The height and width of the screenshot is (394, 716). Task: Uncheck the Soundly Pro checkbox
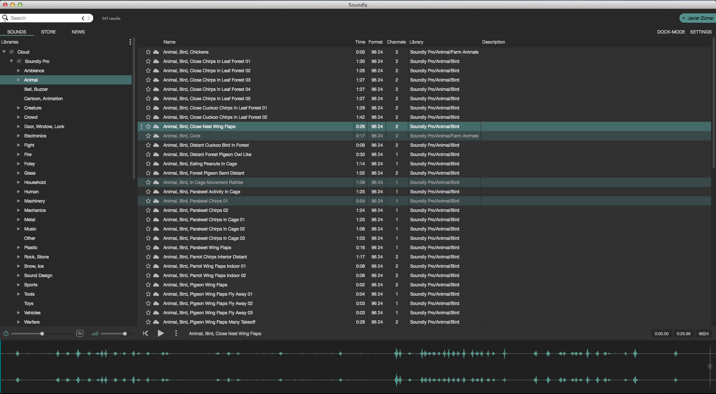[x=19, y=61]
